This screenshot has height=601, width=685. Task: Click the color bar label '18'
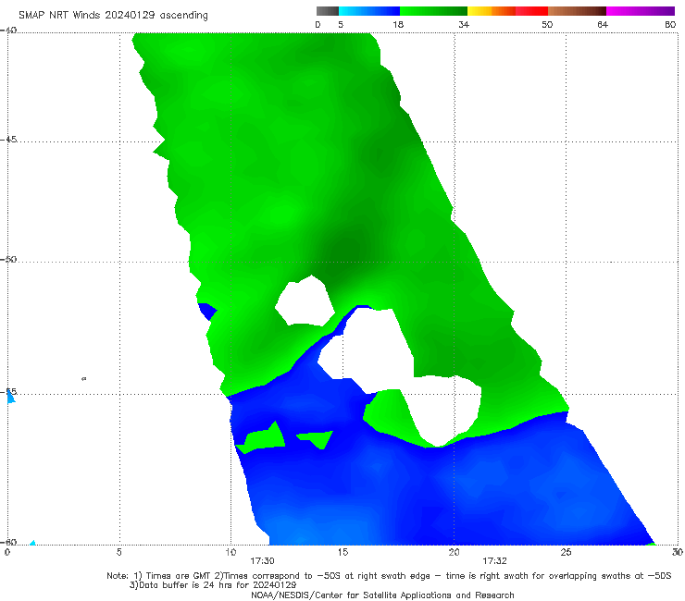coord(398,25)
